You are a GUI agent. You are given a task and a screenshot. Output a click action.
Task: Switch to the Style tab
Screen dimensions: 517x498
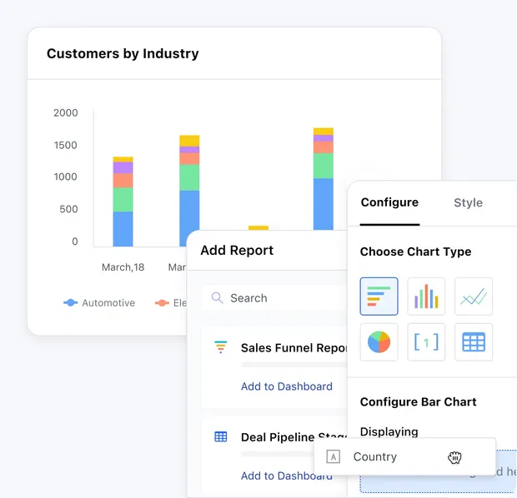pyautogui.click(x=468, y=202)
